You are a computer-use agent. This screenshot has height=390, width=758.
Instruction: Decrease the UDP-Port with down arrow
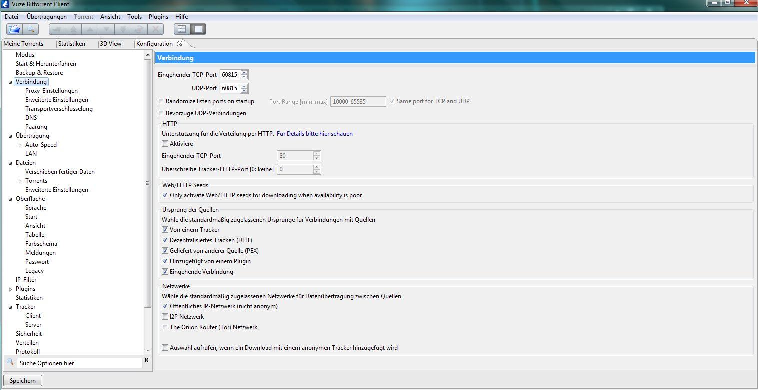coord(244,91)
